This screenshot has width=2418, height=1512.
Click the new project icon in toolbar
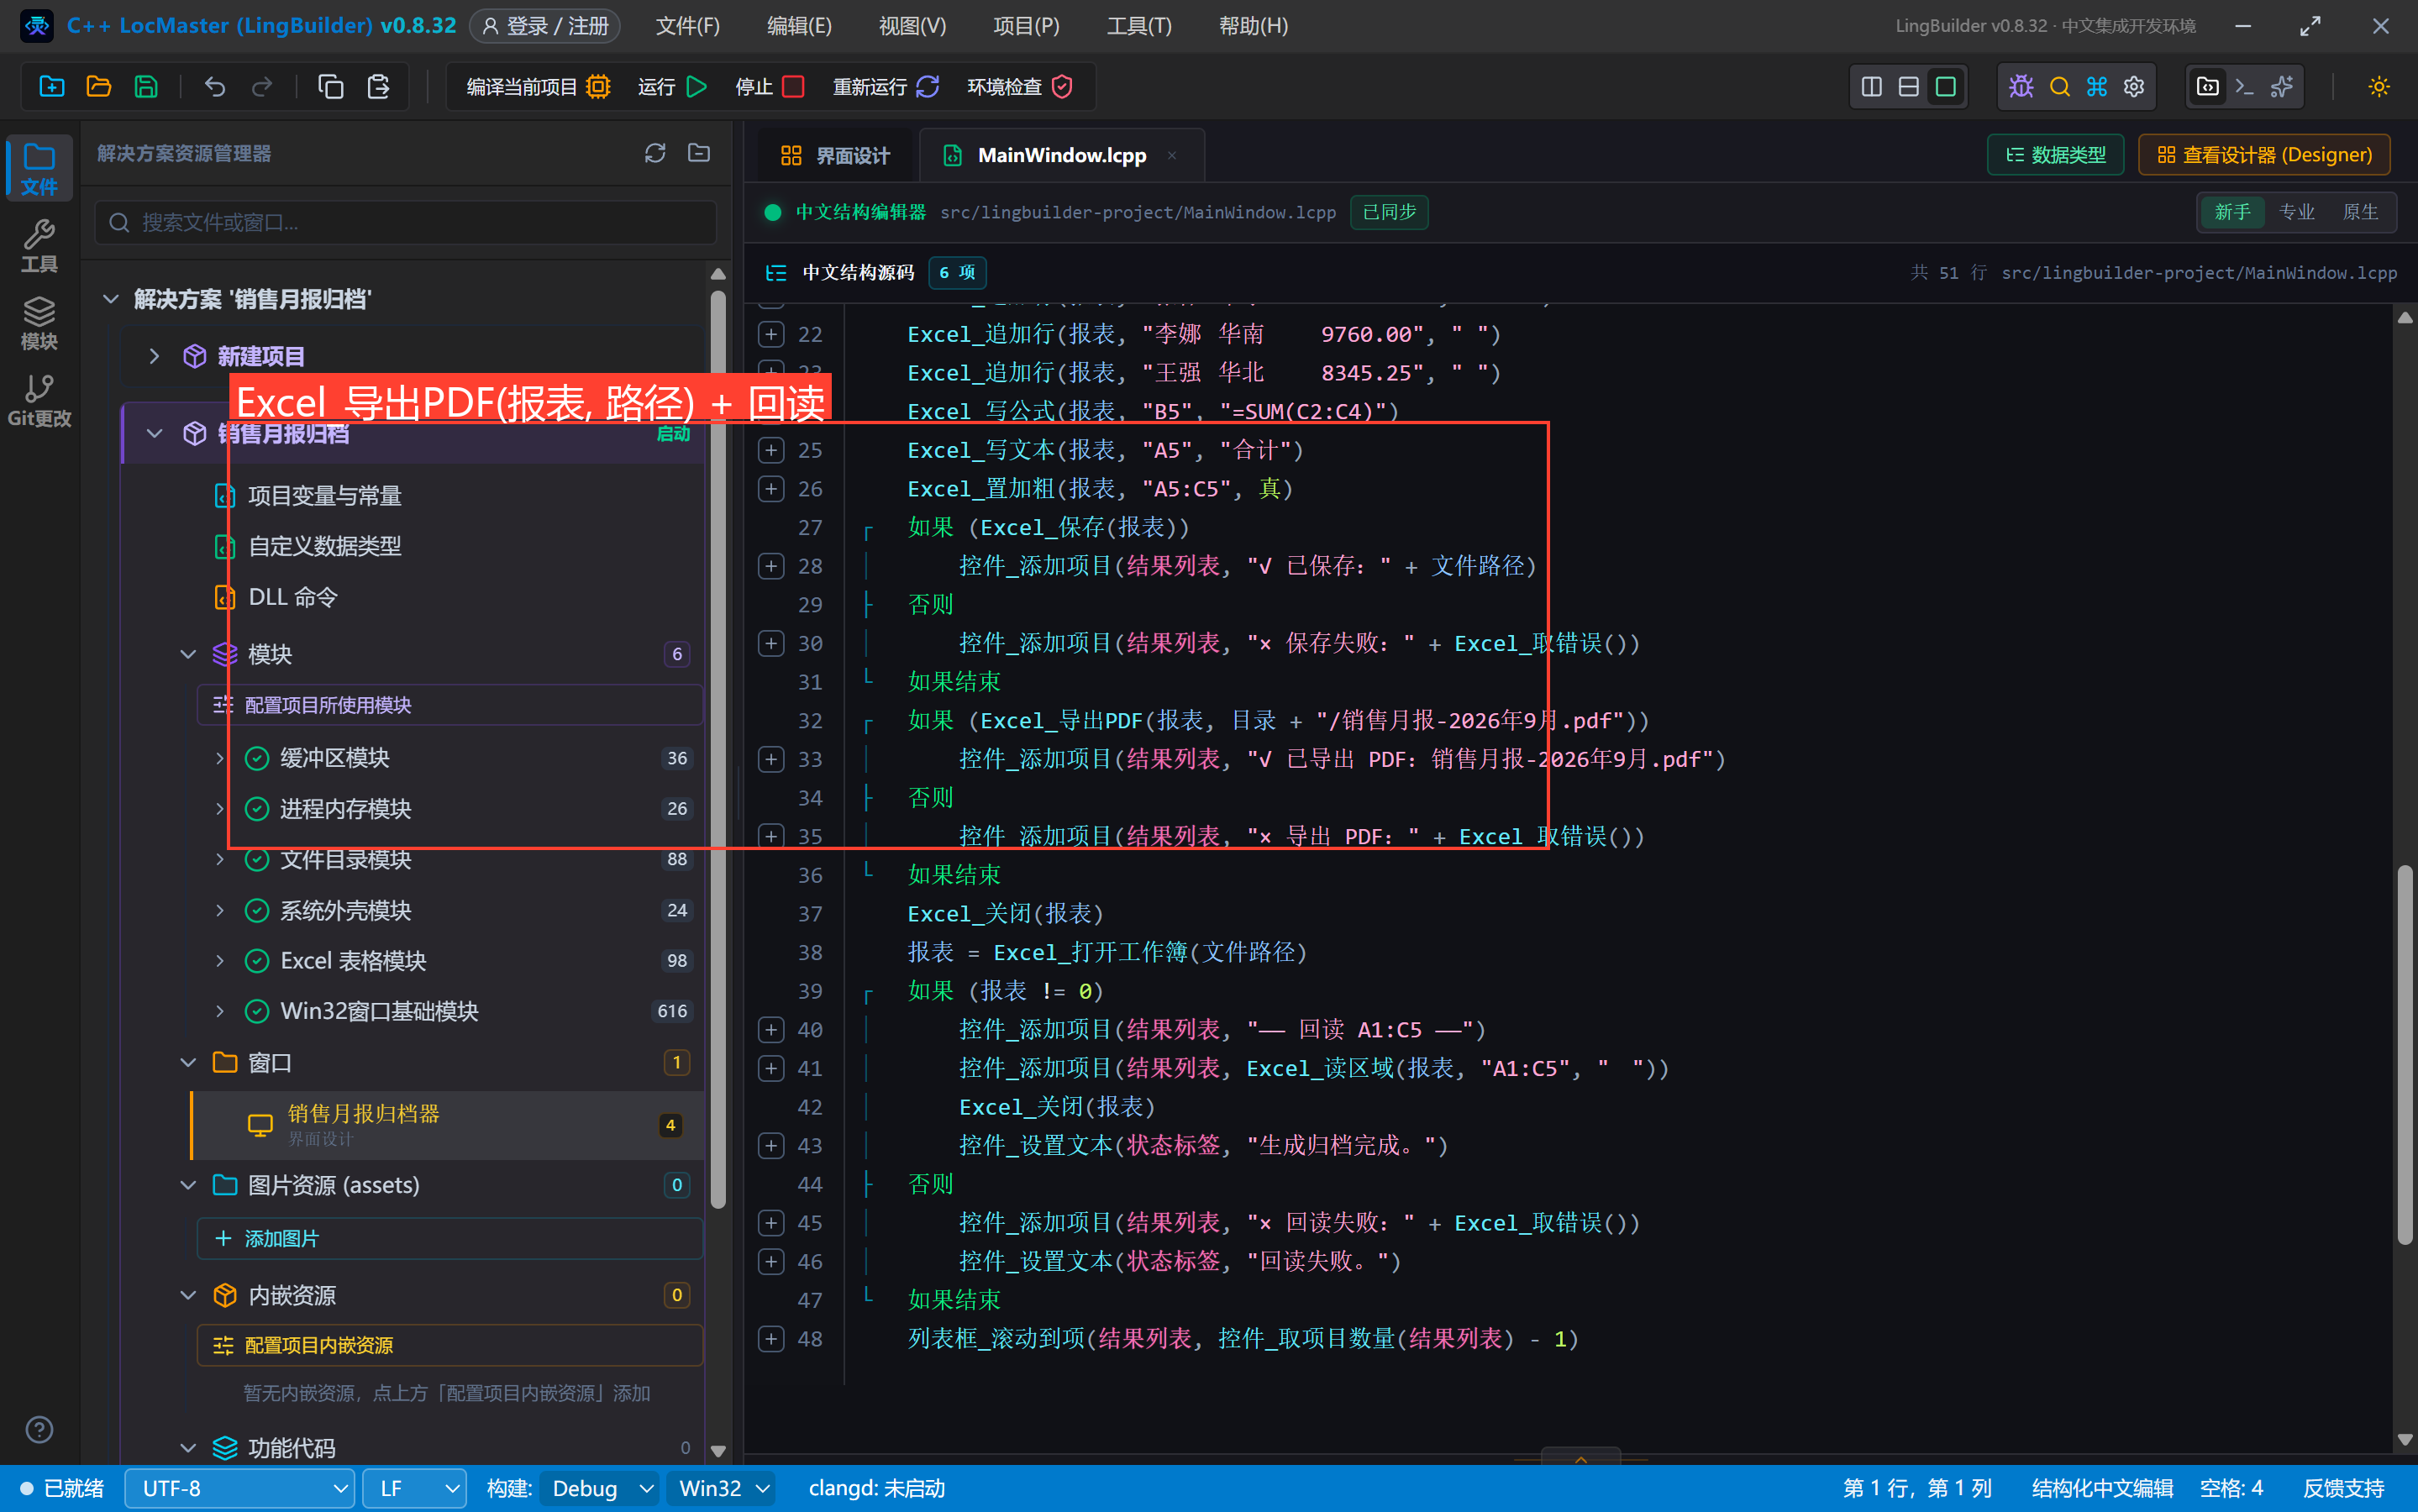point(52,87)
